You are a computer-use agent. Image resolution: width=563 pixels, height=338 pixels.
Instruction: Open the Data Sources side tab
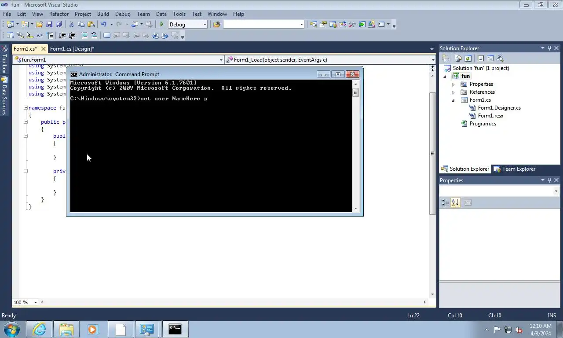(4, 96)
